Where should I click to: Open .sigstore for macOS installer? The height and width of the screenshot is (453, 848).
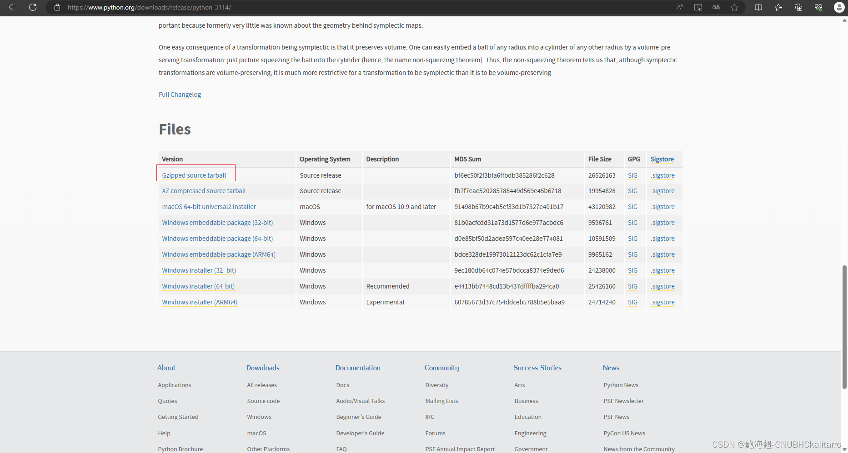pos(662,207)
